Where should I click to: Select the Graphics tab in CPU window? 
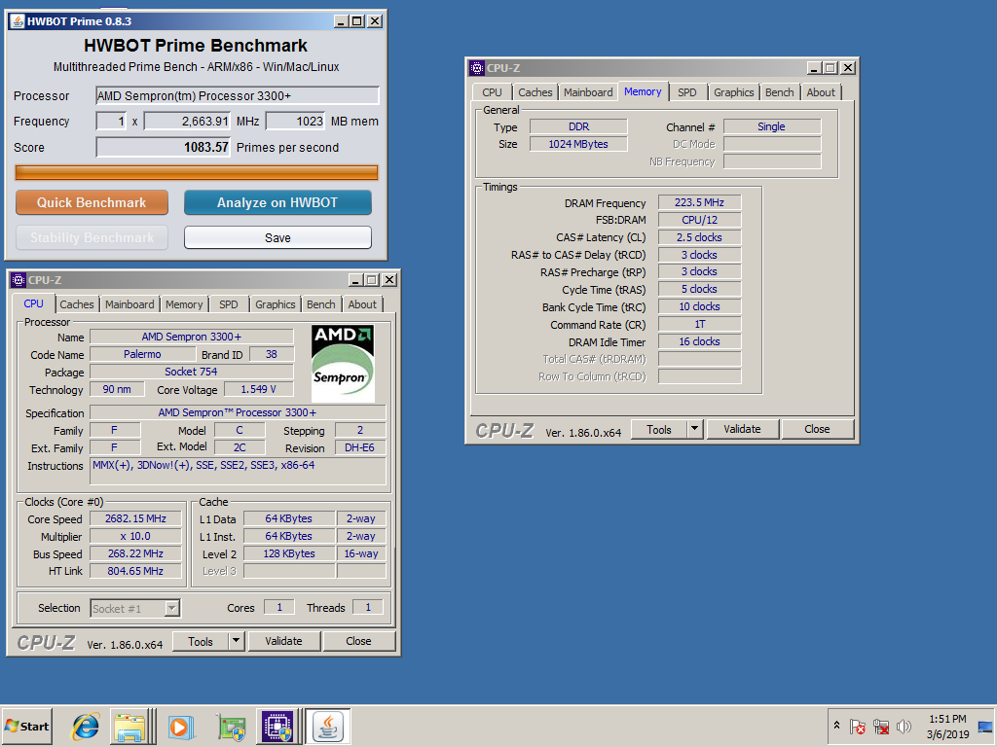[276, 304]
